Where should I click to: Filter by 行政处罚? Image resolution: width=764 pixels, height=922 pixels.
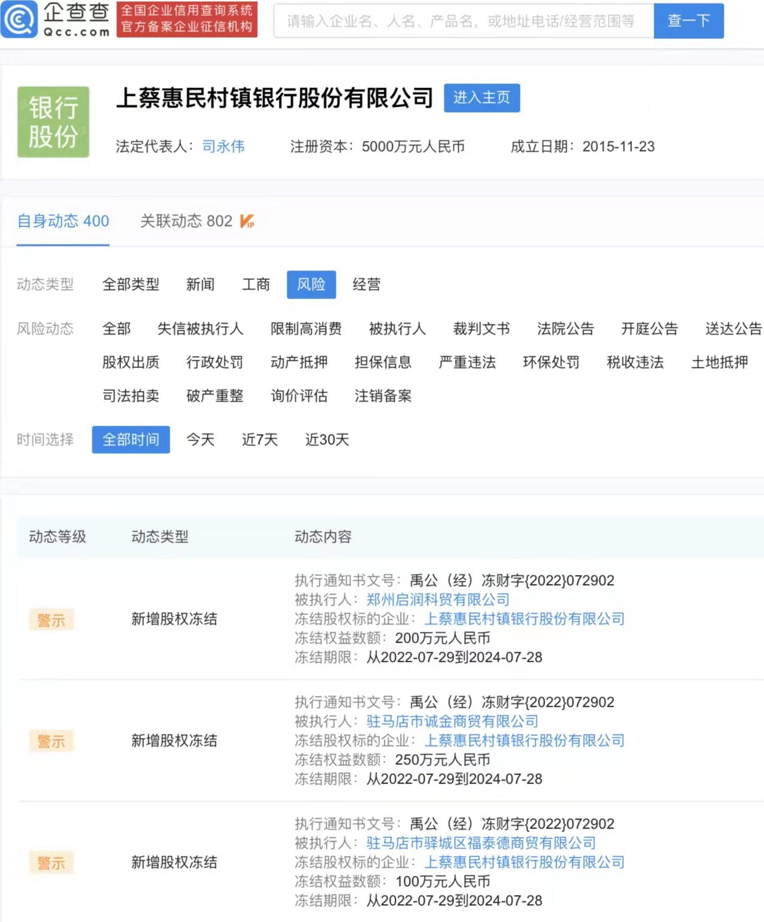[x=215, y=362]
